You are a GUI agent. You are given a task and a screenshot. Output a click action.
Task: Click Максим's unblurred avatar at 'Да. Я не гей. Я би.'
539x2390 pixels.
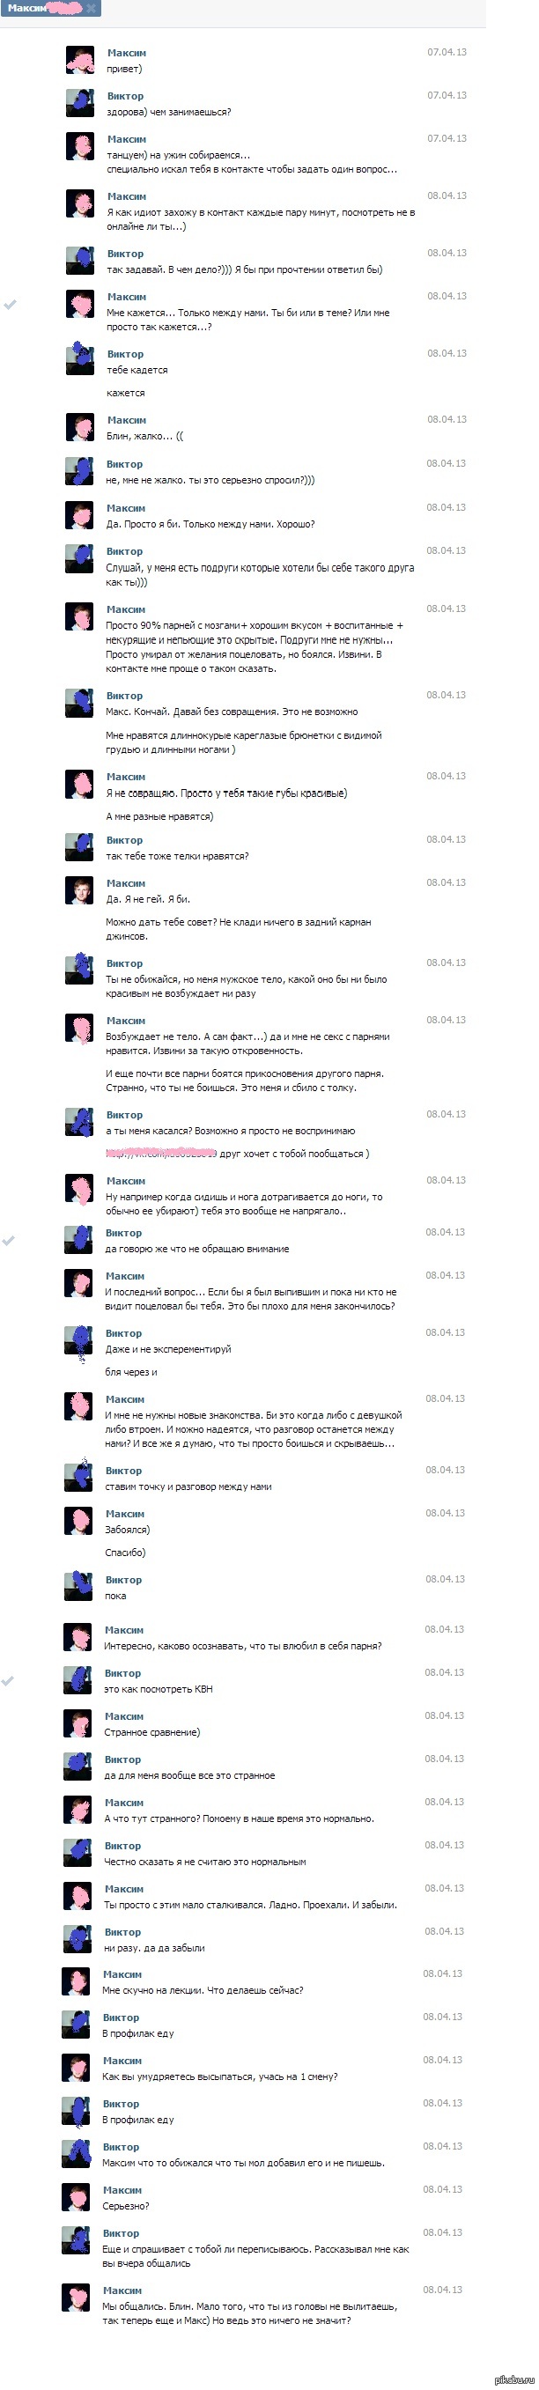point(79,890)
